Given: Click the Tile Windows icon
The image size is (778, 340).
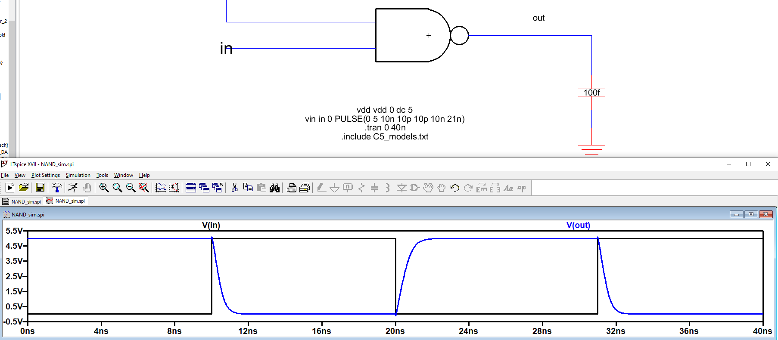Looking at the screenshot, I should (191, 188).
